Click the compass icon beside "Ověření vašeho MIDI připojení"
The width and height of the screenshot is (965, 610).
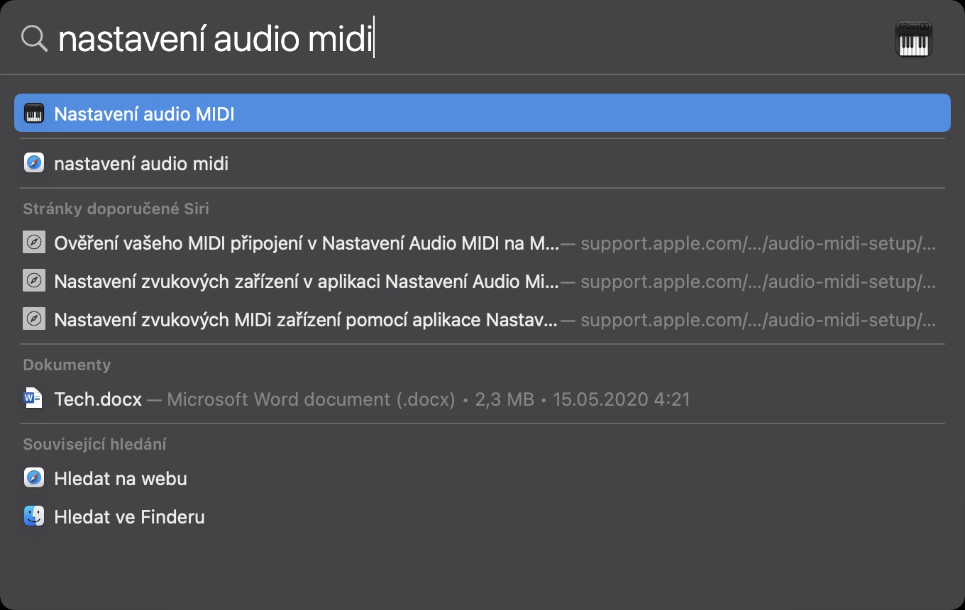[34, 243]
